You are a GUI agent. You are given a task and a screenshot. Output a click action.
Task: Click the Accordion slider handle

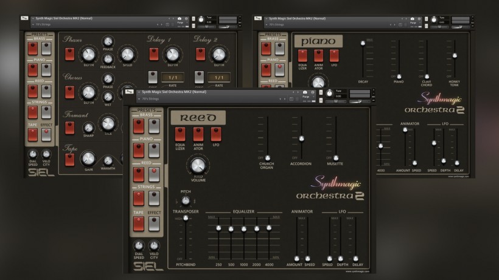[x=301, y=138]
